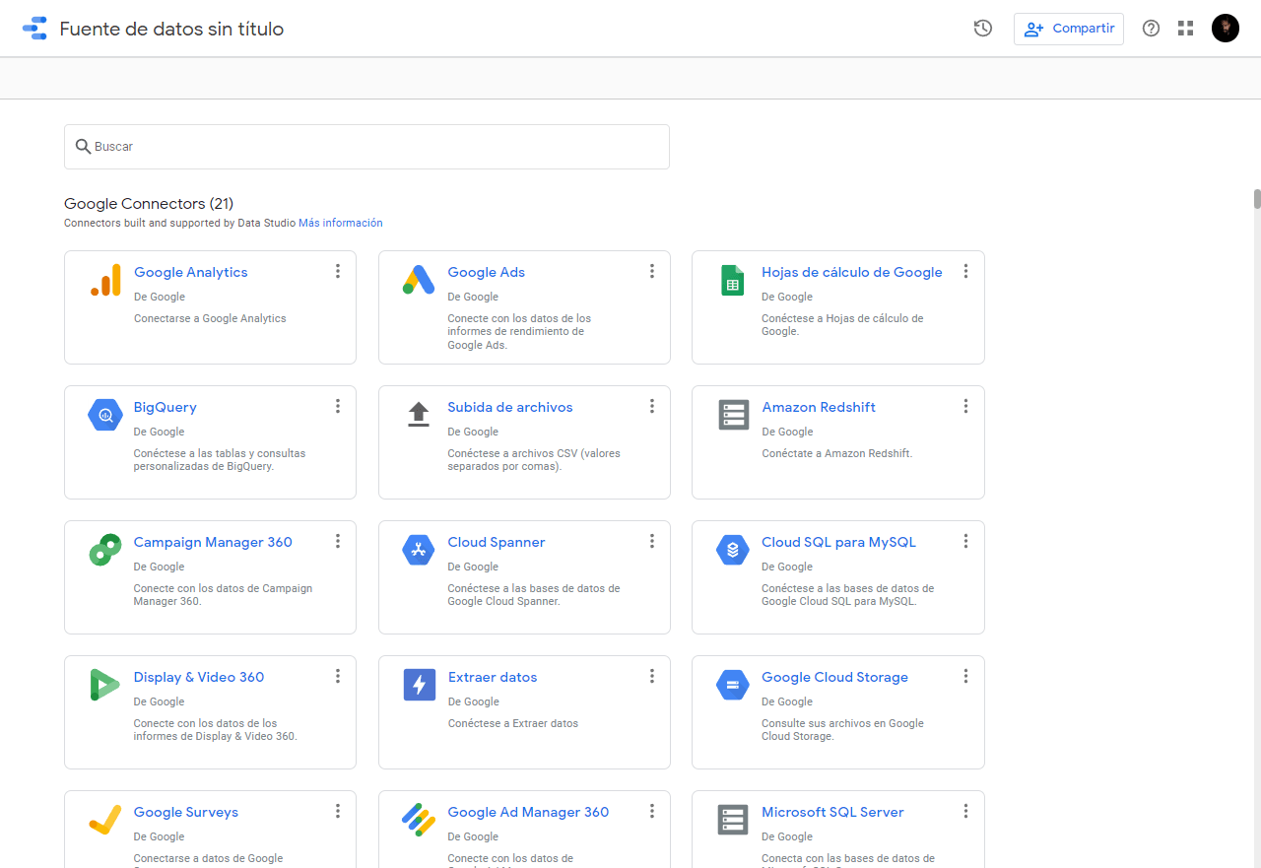Select the Google Surveys connector title
Viewport: 1261px width, 868px height.
point(186,812)
